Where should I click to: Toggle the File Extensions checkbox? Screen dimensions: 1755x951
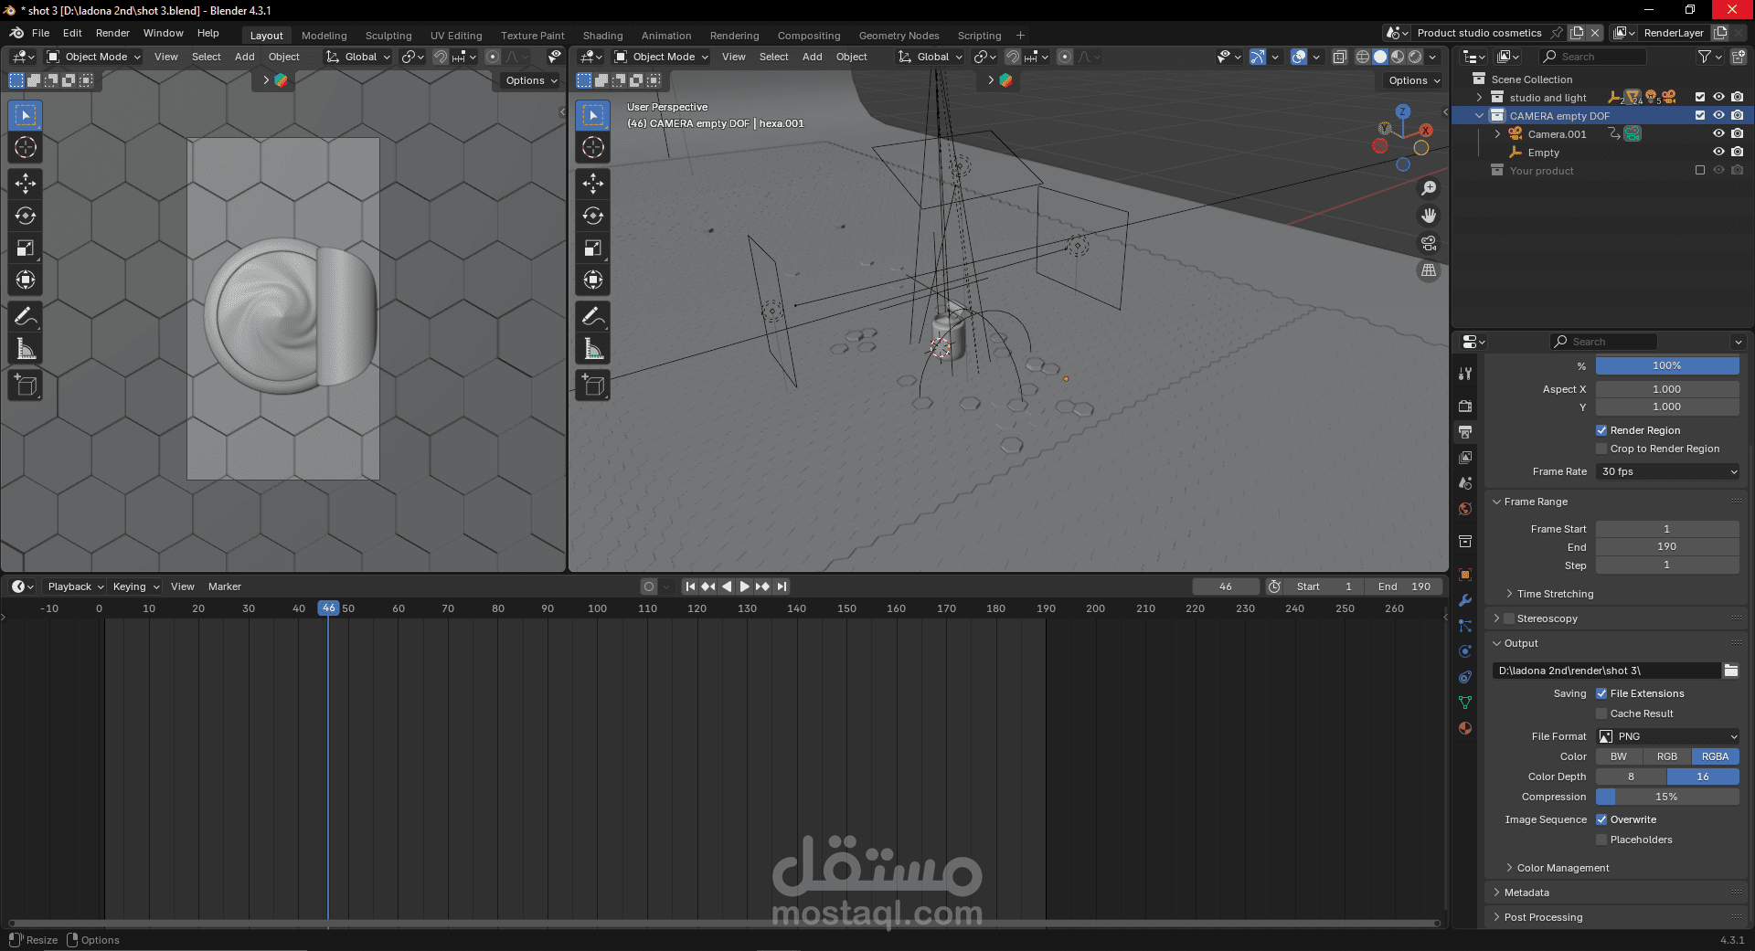click(1601, 693)
